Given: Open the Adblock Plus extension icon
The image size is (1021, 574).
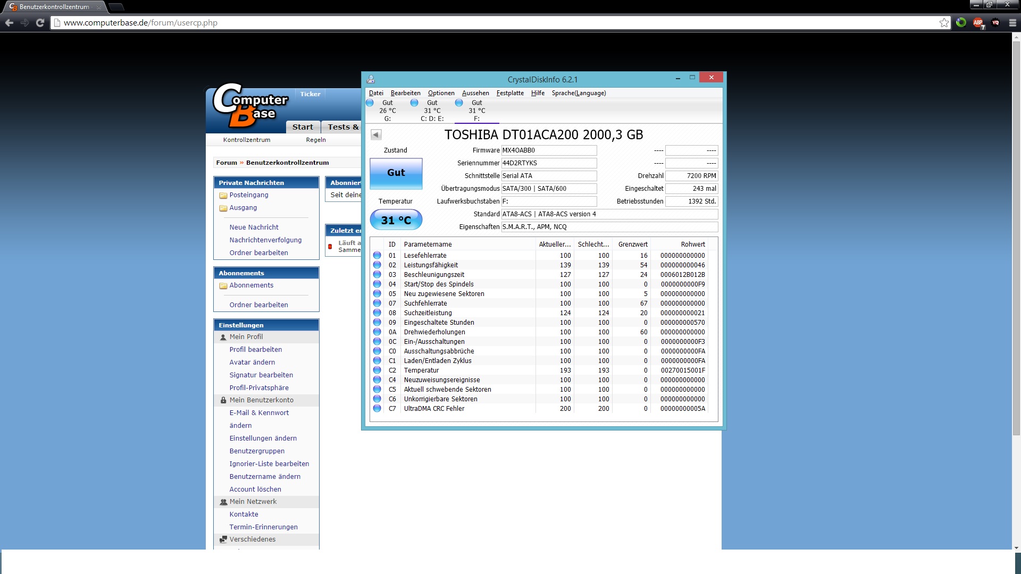Looking at the screenshot, I should pos(978,23).
